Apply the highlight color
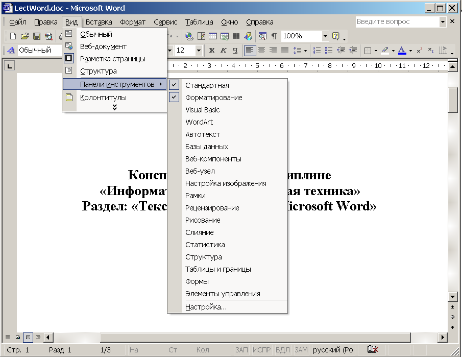 click(385, 51)
